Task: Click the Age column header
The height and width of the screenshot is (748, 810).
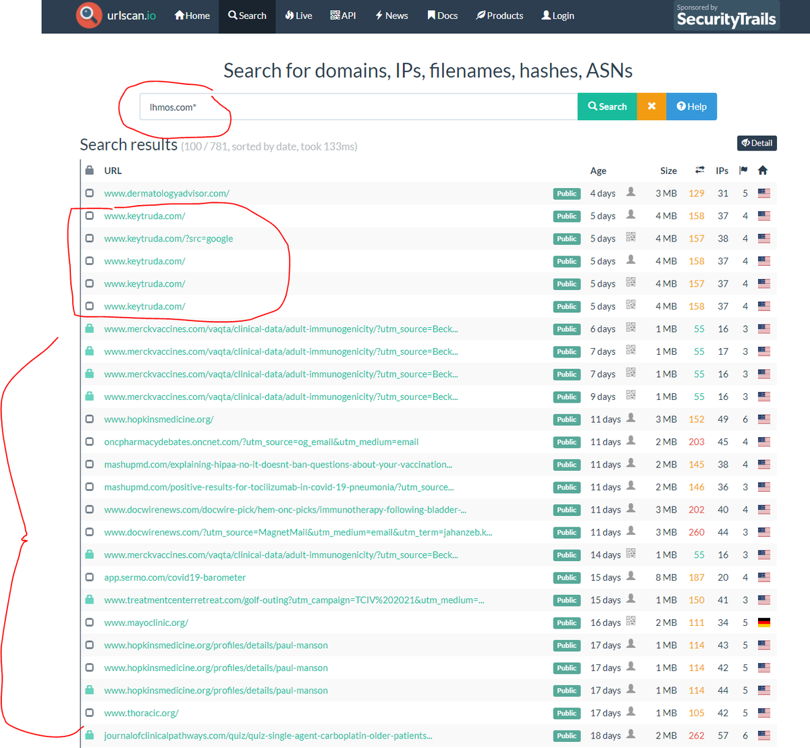Action: click(x=598, y=171)
